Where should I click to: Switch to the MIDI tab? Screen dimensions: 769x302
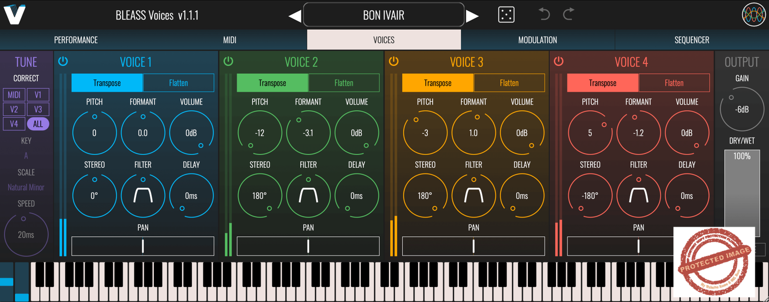230,40
